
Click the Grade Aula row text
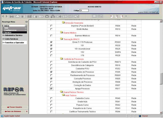[x=82, y=102]
